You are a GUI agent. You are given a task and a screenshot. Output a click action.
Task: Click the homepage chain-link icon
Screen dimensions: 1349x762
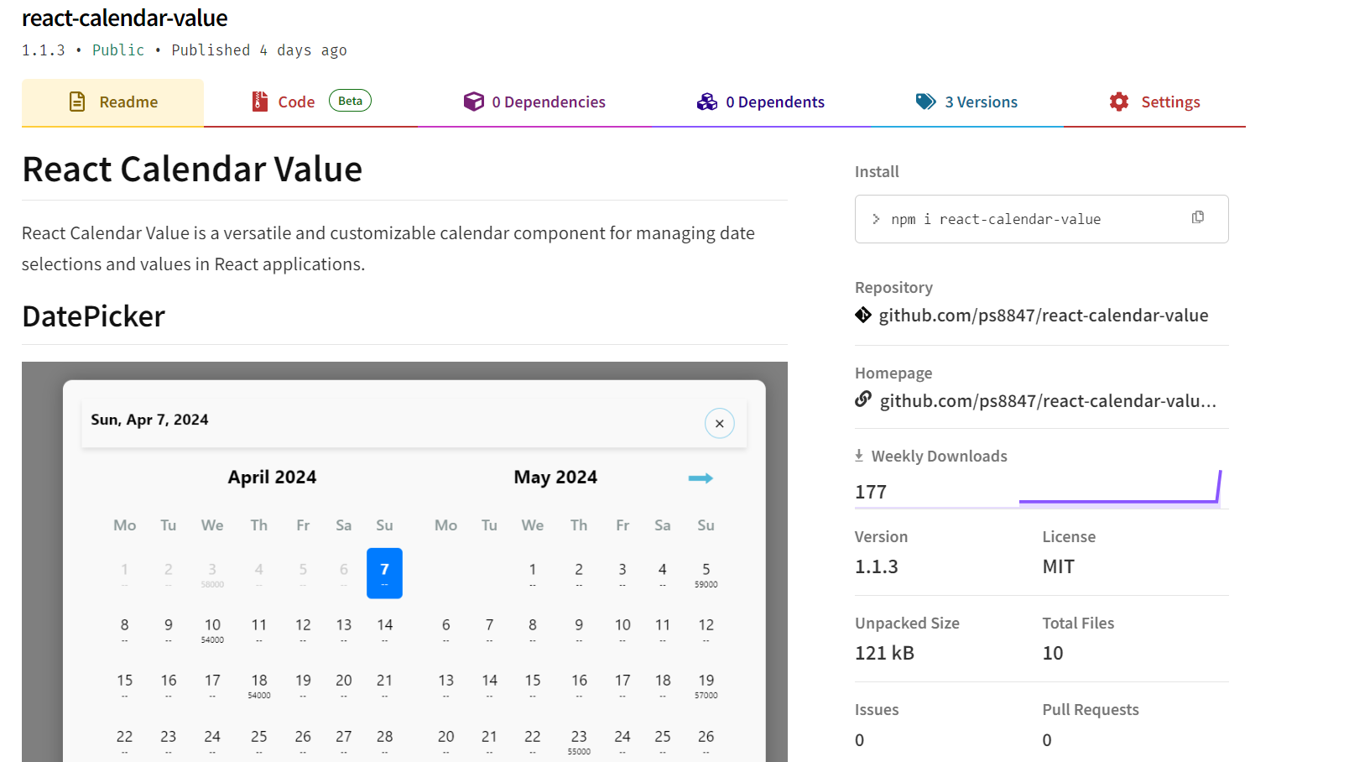(863, 399)
